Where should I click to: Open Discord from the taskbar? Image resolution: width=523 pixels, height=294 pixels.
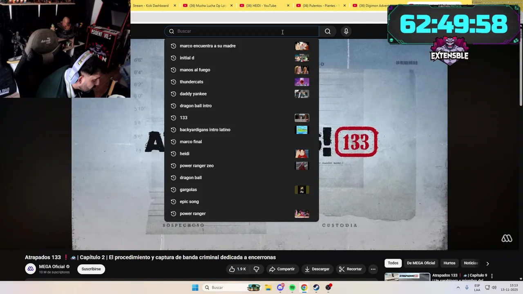tap(280, 287)
